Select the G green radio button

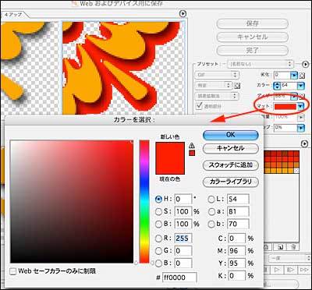(158, 251)
